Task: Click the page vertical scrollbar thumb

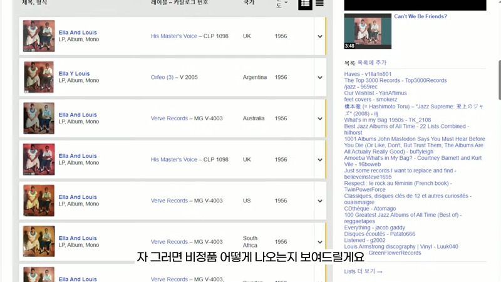Action: 499,80
